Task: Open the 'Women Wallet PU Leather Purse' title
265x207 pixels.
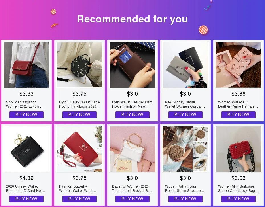Action: pyautogui.click(x=238, y=104)
